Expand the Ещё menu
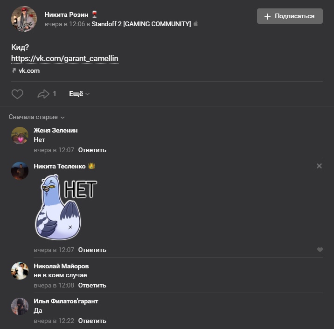 tap(79, 94)
